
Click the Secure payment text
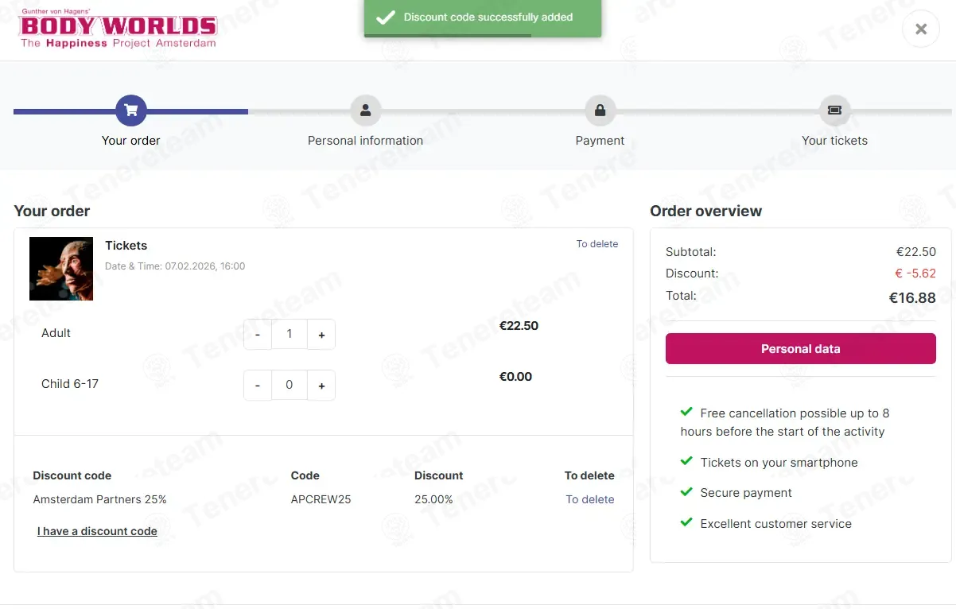pos(746,493)
